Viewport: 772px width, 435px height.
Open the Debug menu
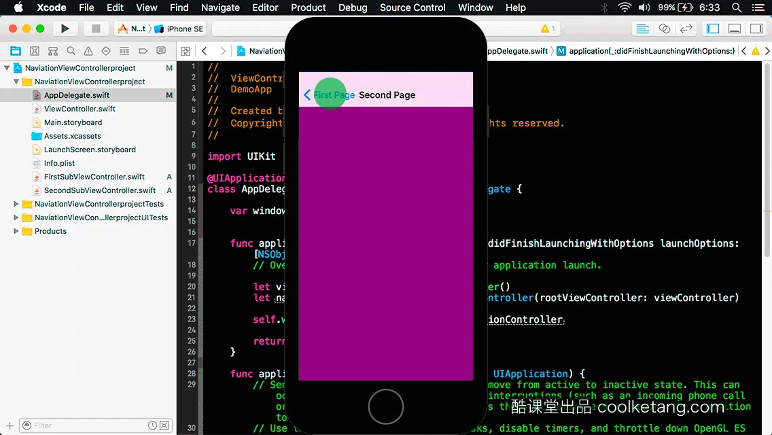(353, 7)
